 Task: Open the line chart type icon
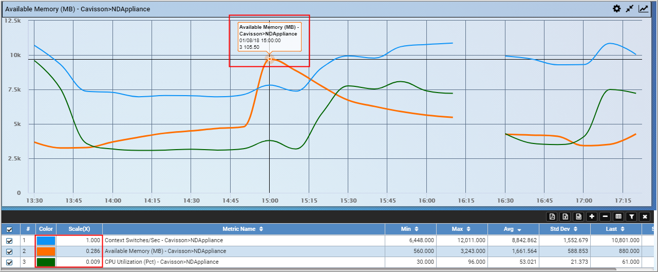point(644,8)
